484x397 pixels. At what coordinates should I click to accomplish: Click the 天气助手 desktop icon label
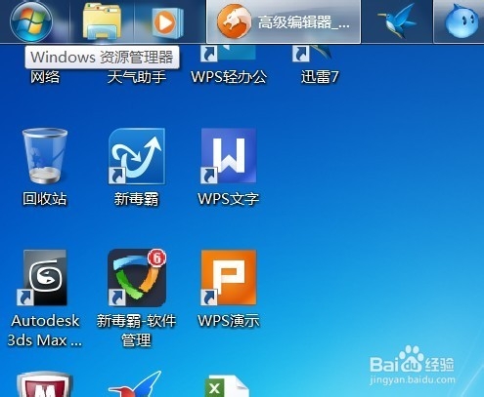(x=137, y=77)
